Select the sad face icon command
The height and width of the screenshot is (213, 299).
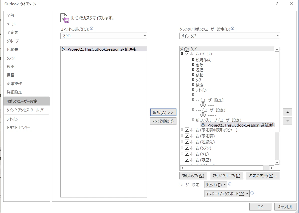(x=203, y=105)
